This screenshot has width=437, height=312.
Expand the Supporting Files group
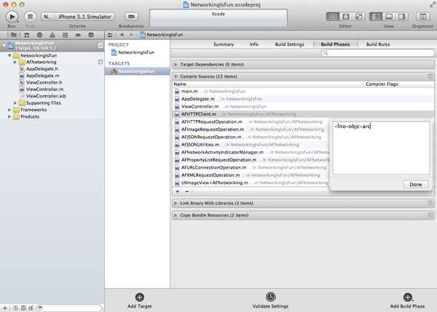pyautogui.click(x=15, y=103)
